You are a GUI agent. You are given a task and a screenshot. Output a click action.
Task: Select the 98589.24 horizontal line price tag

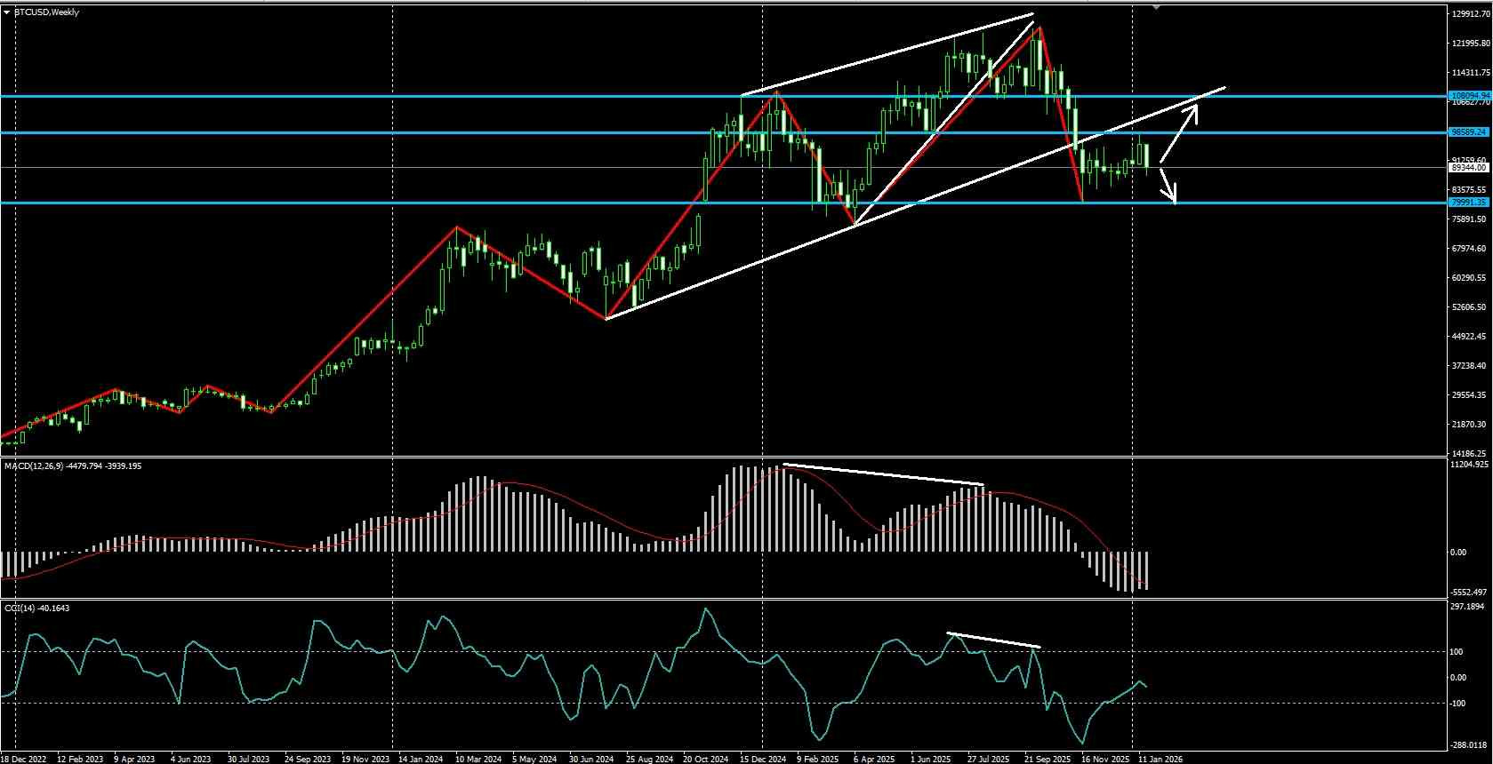coord(1469,132)
